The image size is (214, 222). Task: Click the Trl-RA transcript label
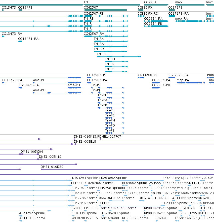pos(99,44)
